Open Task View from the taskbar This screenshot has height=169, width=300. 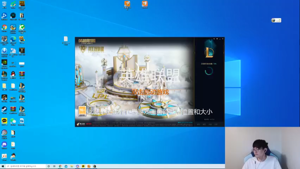(x=54, y=166)
